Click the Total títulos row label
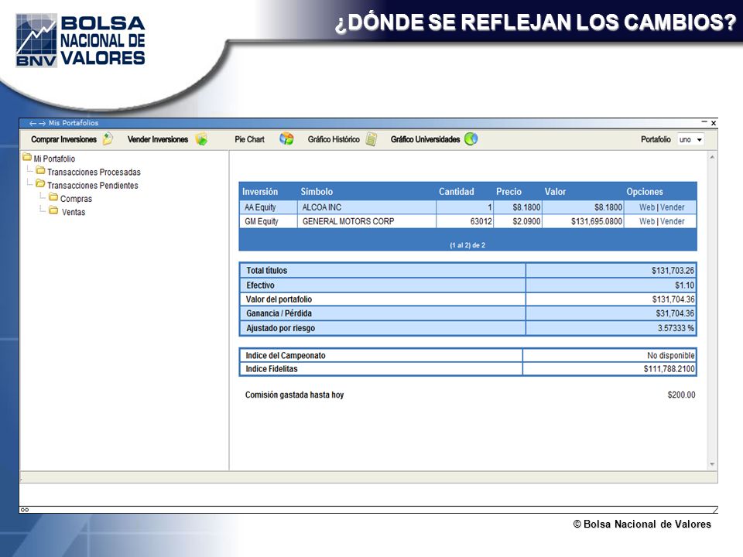Viewport: 743px width, 557px height. [x=266, y=271]
